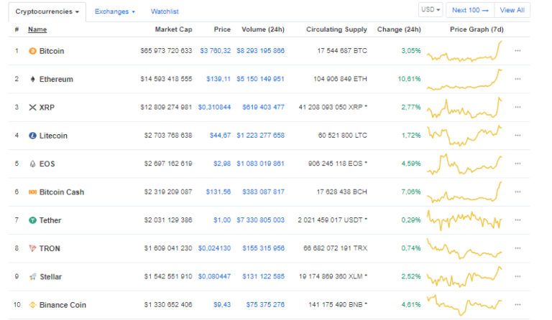This screenshot has width=552, height=320.
Task: Open the USD currency selector
Action: click(x=431, y=10)
